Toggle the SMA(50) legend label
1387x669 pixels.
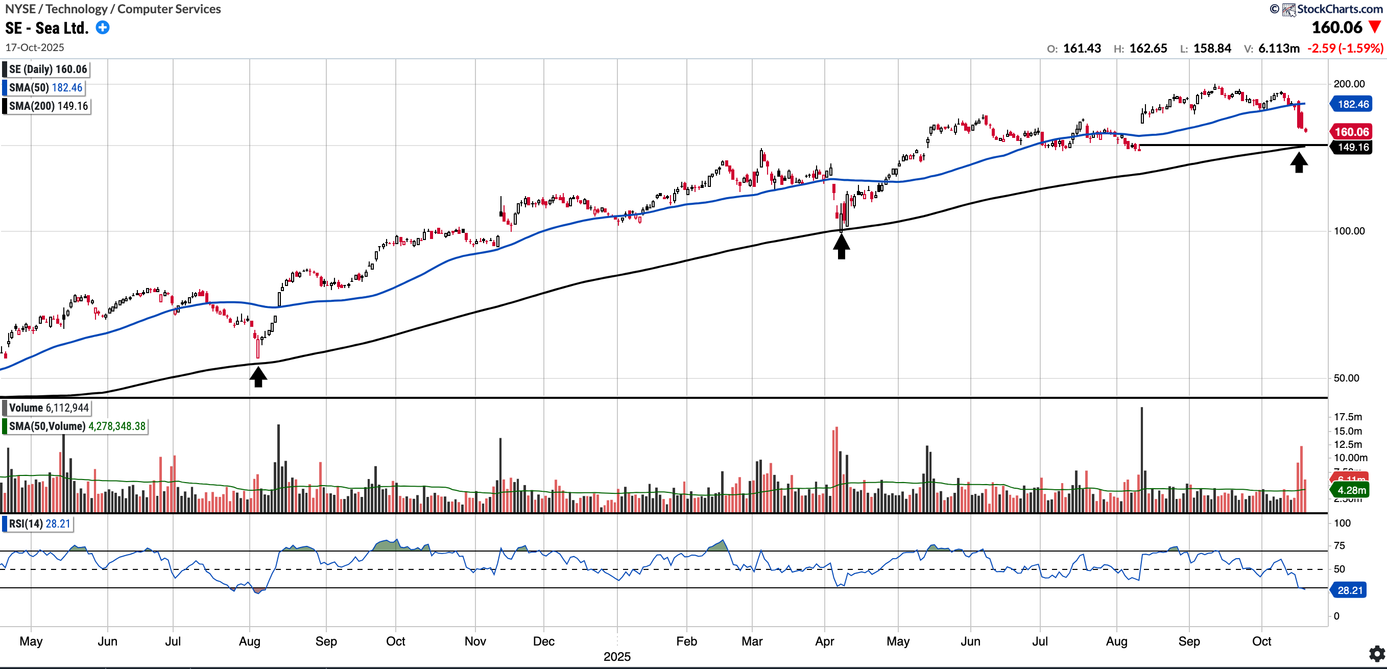(46, 88)
